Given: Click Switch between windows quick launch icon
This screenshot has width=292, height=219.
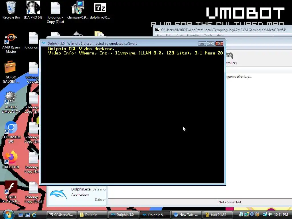Looking at the screenshot, I should [x=27, y=215].
